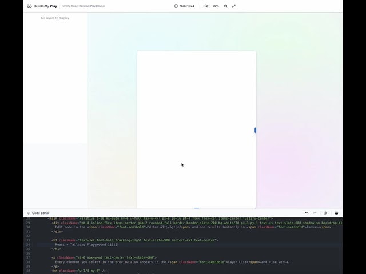
Task: Toggle the light/dark editor theme sun icon
Action: [x=325, y=213]
